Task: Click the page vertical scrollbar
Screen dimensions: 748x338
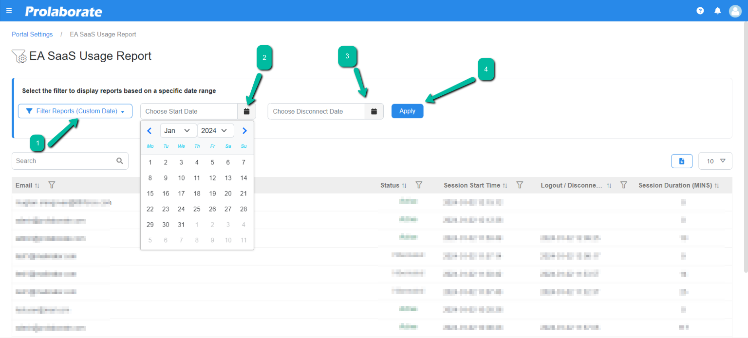Action: (x=746, y=146)
